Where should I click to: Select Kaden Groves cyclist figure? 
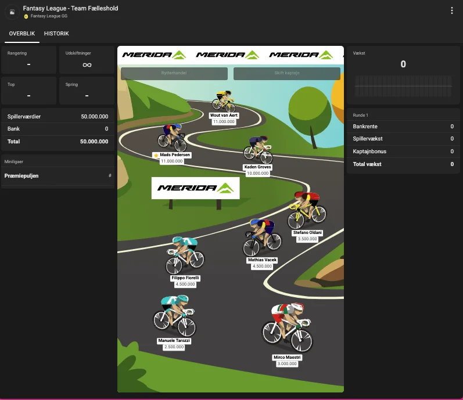click(258, 149)
